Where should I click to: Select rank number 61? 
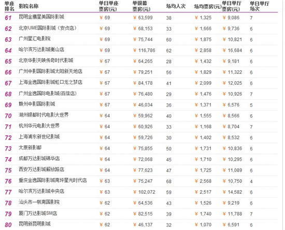[x=8, y=18]
